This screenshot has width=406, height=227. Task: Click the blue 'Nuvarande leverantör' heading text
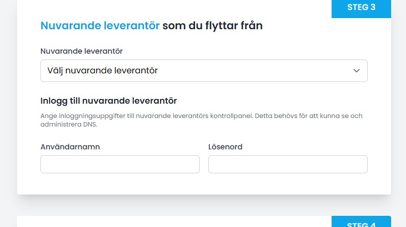(x=100, y=25)
